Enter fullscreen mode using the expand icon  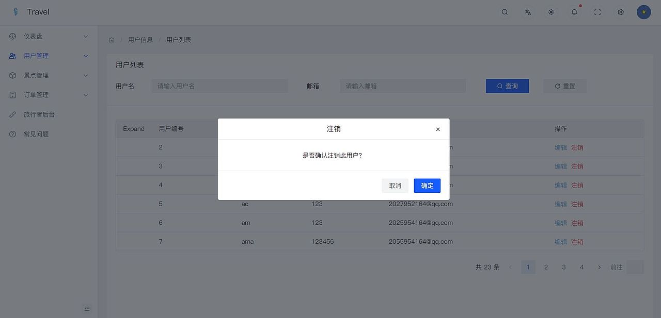click(x=597, y=11)
